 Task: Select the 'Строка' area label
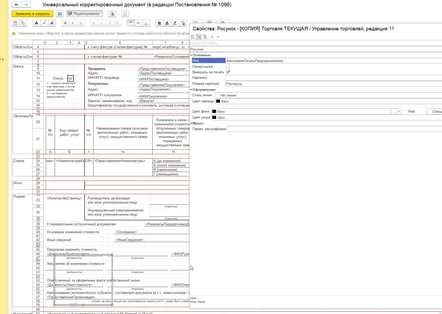tap(19, 161)
